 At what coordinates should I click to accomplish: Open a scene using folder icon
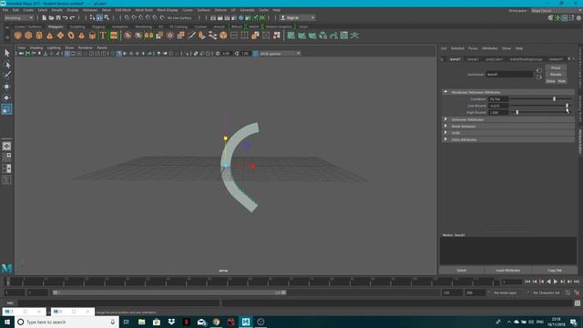click(x=51, y=17)
